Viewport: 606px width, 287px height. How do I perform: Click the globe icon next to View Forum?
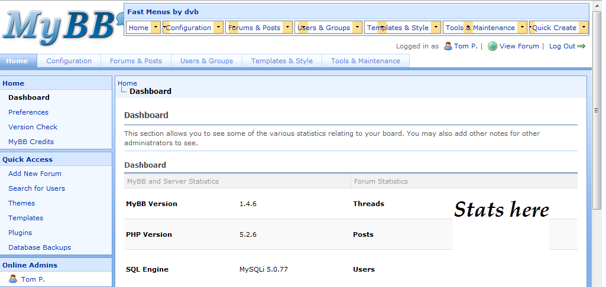pos(492,46)
